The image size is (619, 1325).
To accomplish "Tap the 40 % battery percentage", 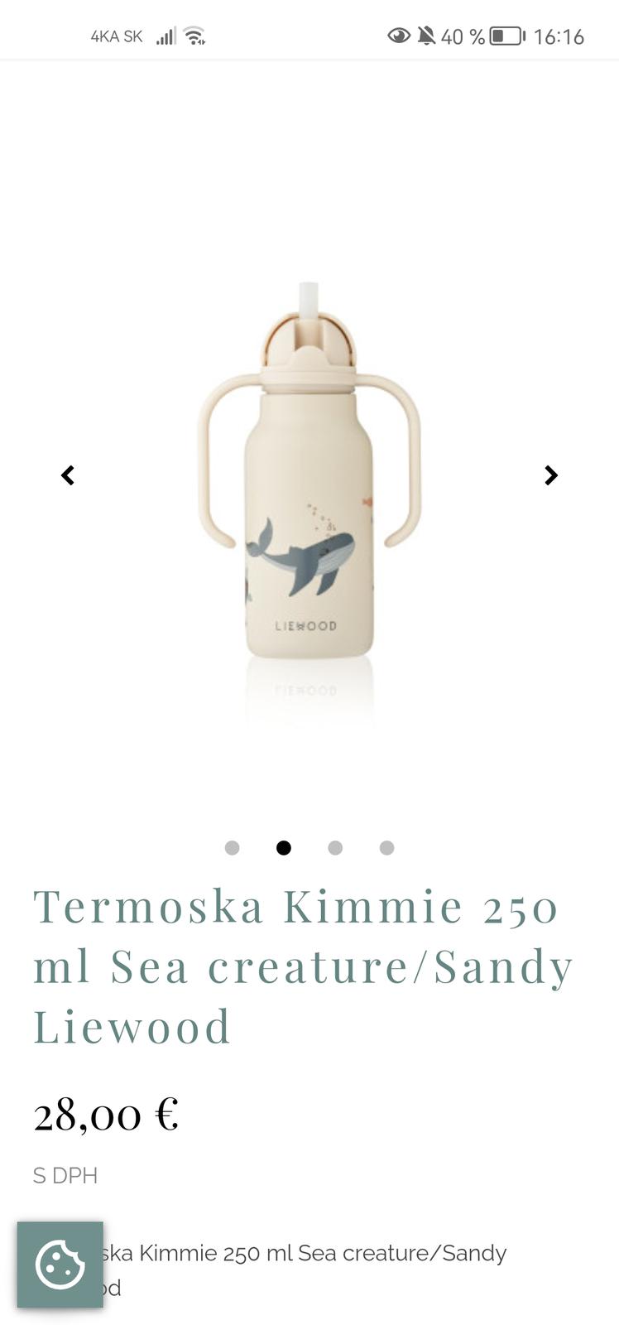I will [463, 36].
